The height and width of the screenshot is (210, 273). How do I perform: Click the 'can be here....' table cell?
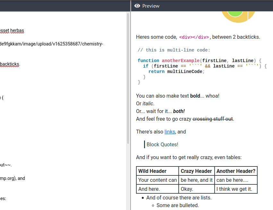pyautogui.click(x=236, y=180)
